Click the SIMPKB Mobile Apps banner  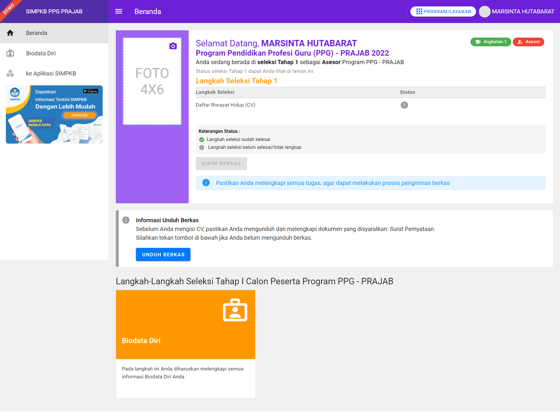click(x=54, y=114)
